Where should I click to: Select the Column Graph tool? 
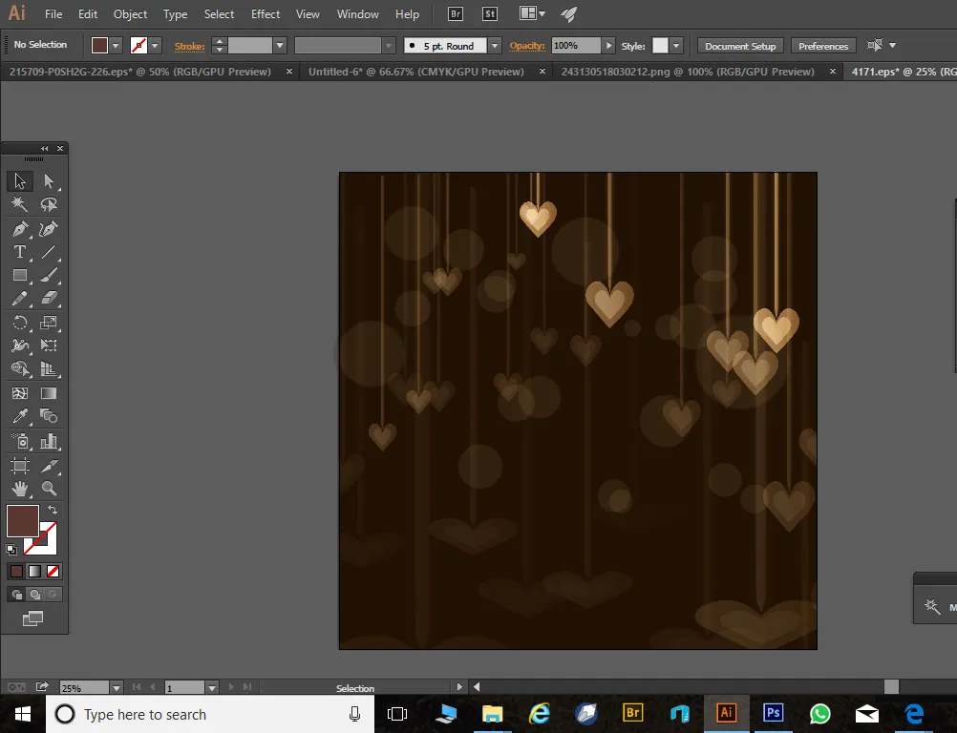[x=49, y=441]
